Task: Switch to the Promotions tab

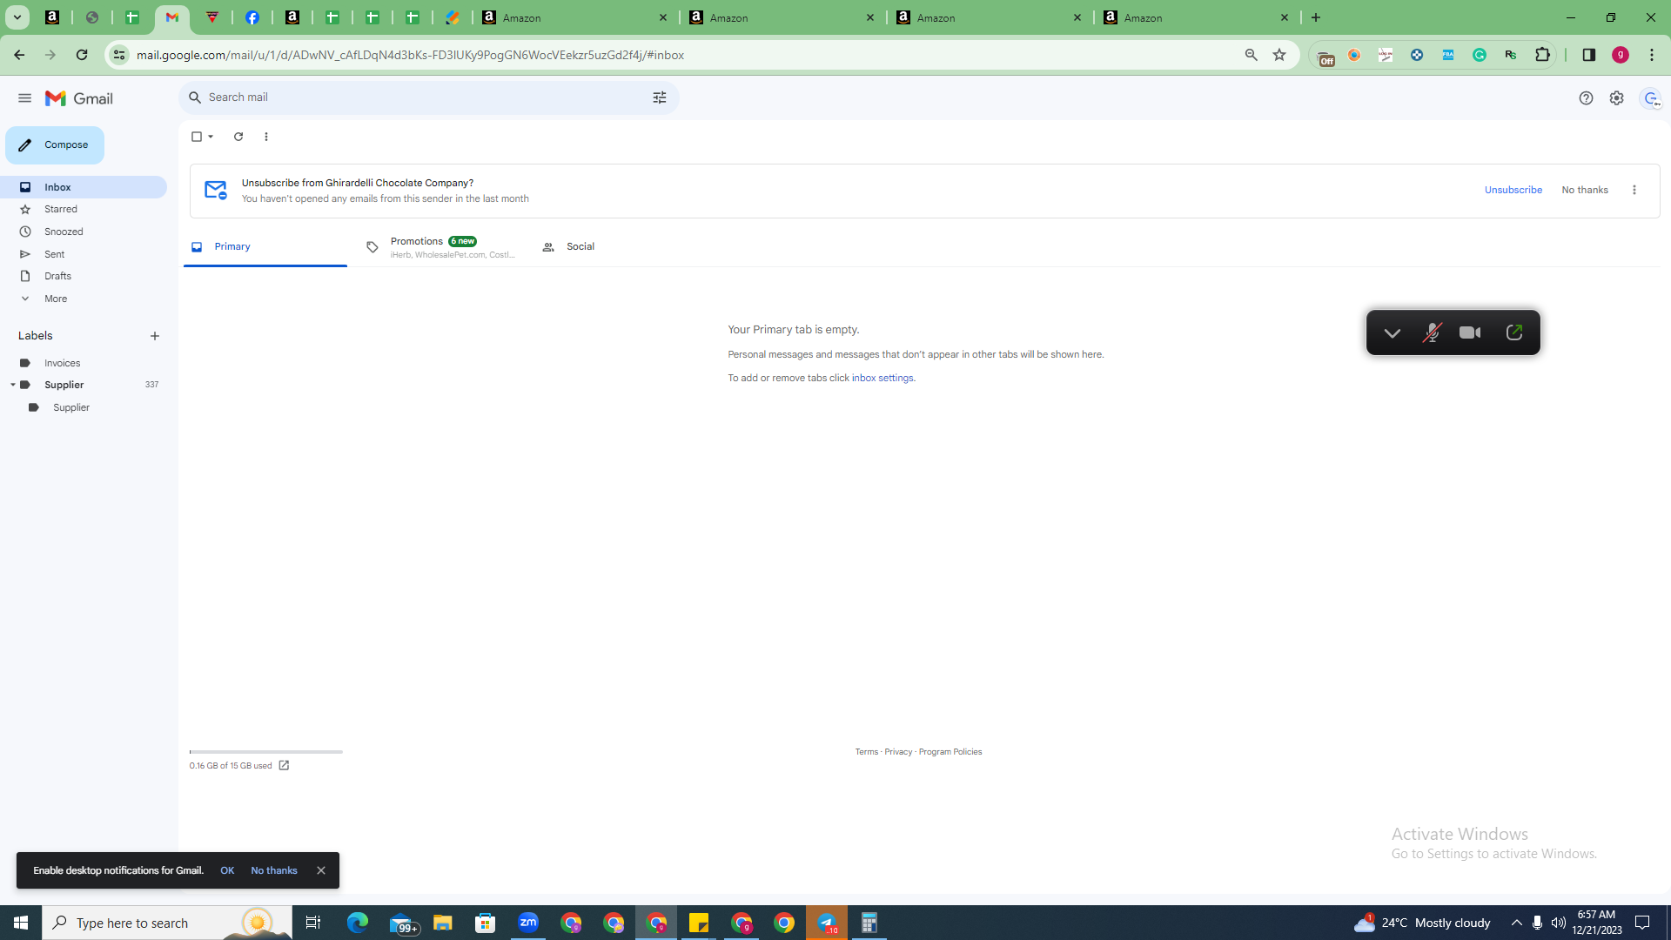Action: (440, 247)
